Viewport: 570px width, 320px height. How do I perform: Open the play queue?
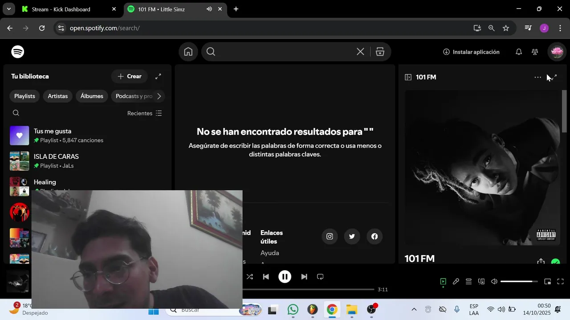[468, 281]
